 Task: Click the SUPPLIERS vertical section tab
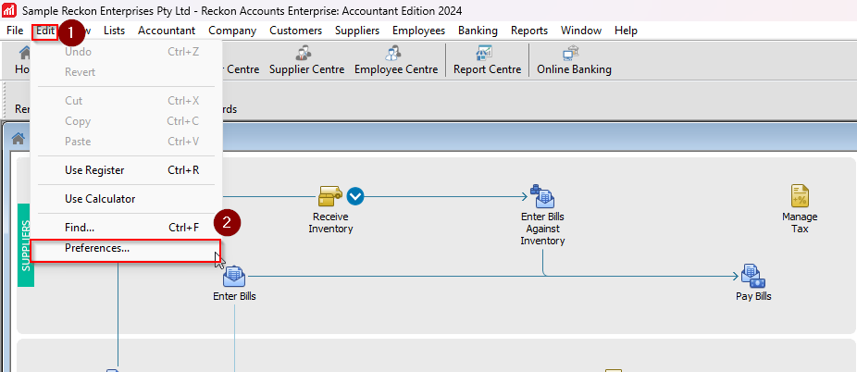26,245
